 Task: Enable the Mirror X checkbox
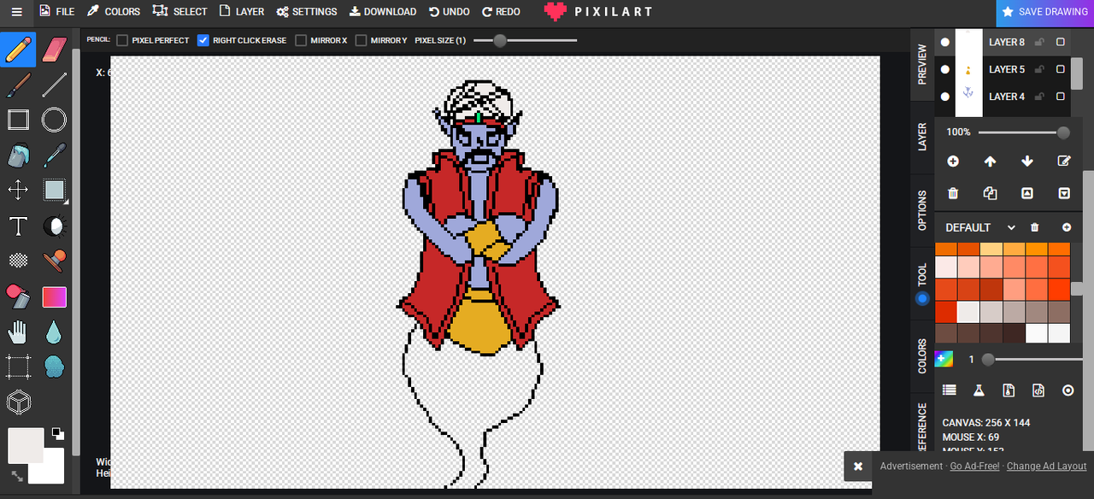(301, 40)
